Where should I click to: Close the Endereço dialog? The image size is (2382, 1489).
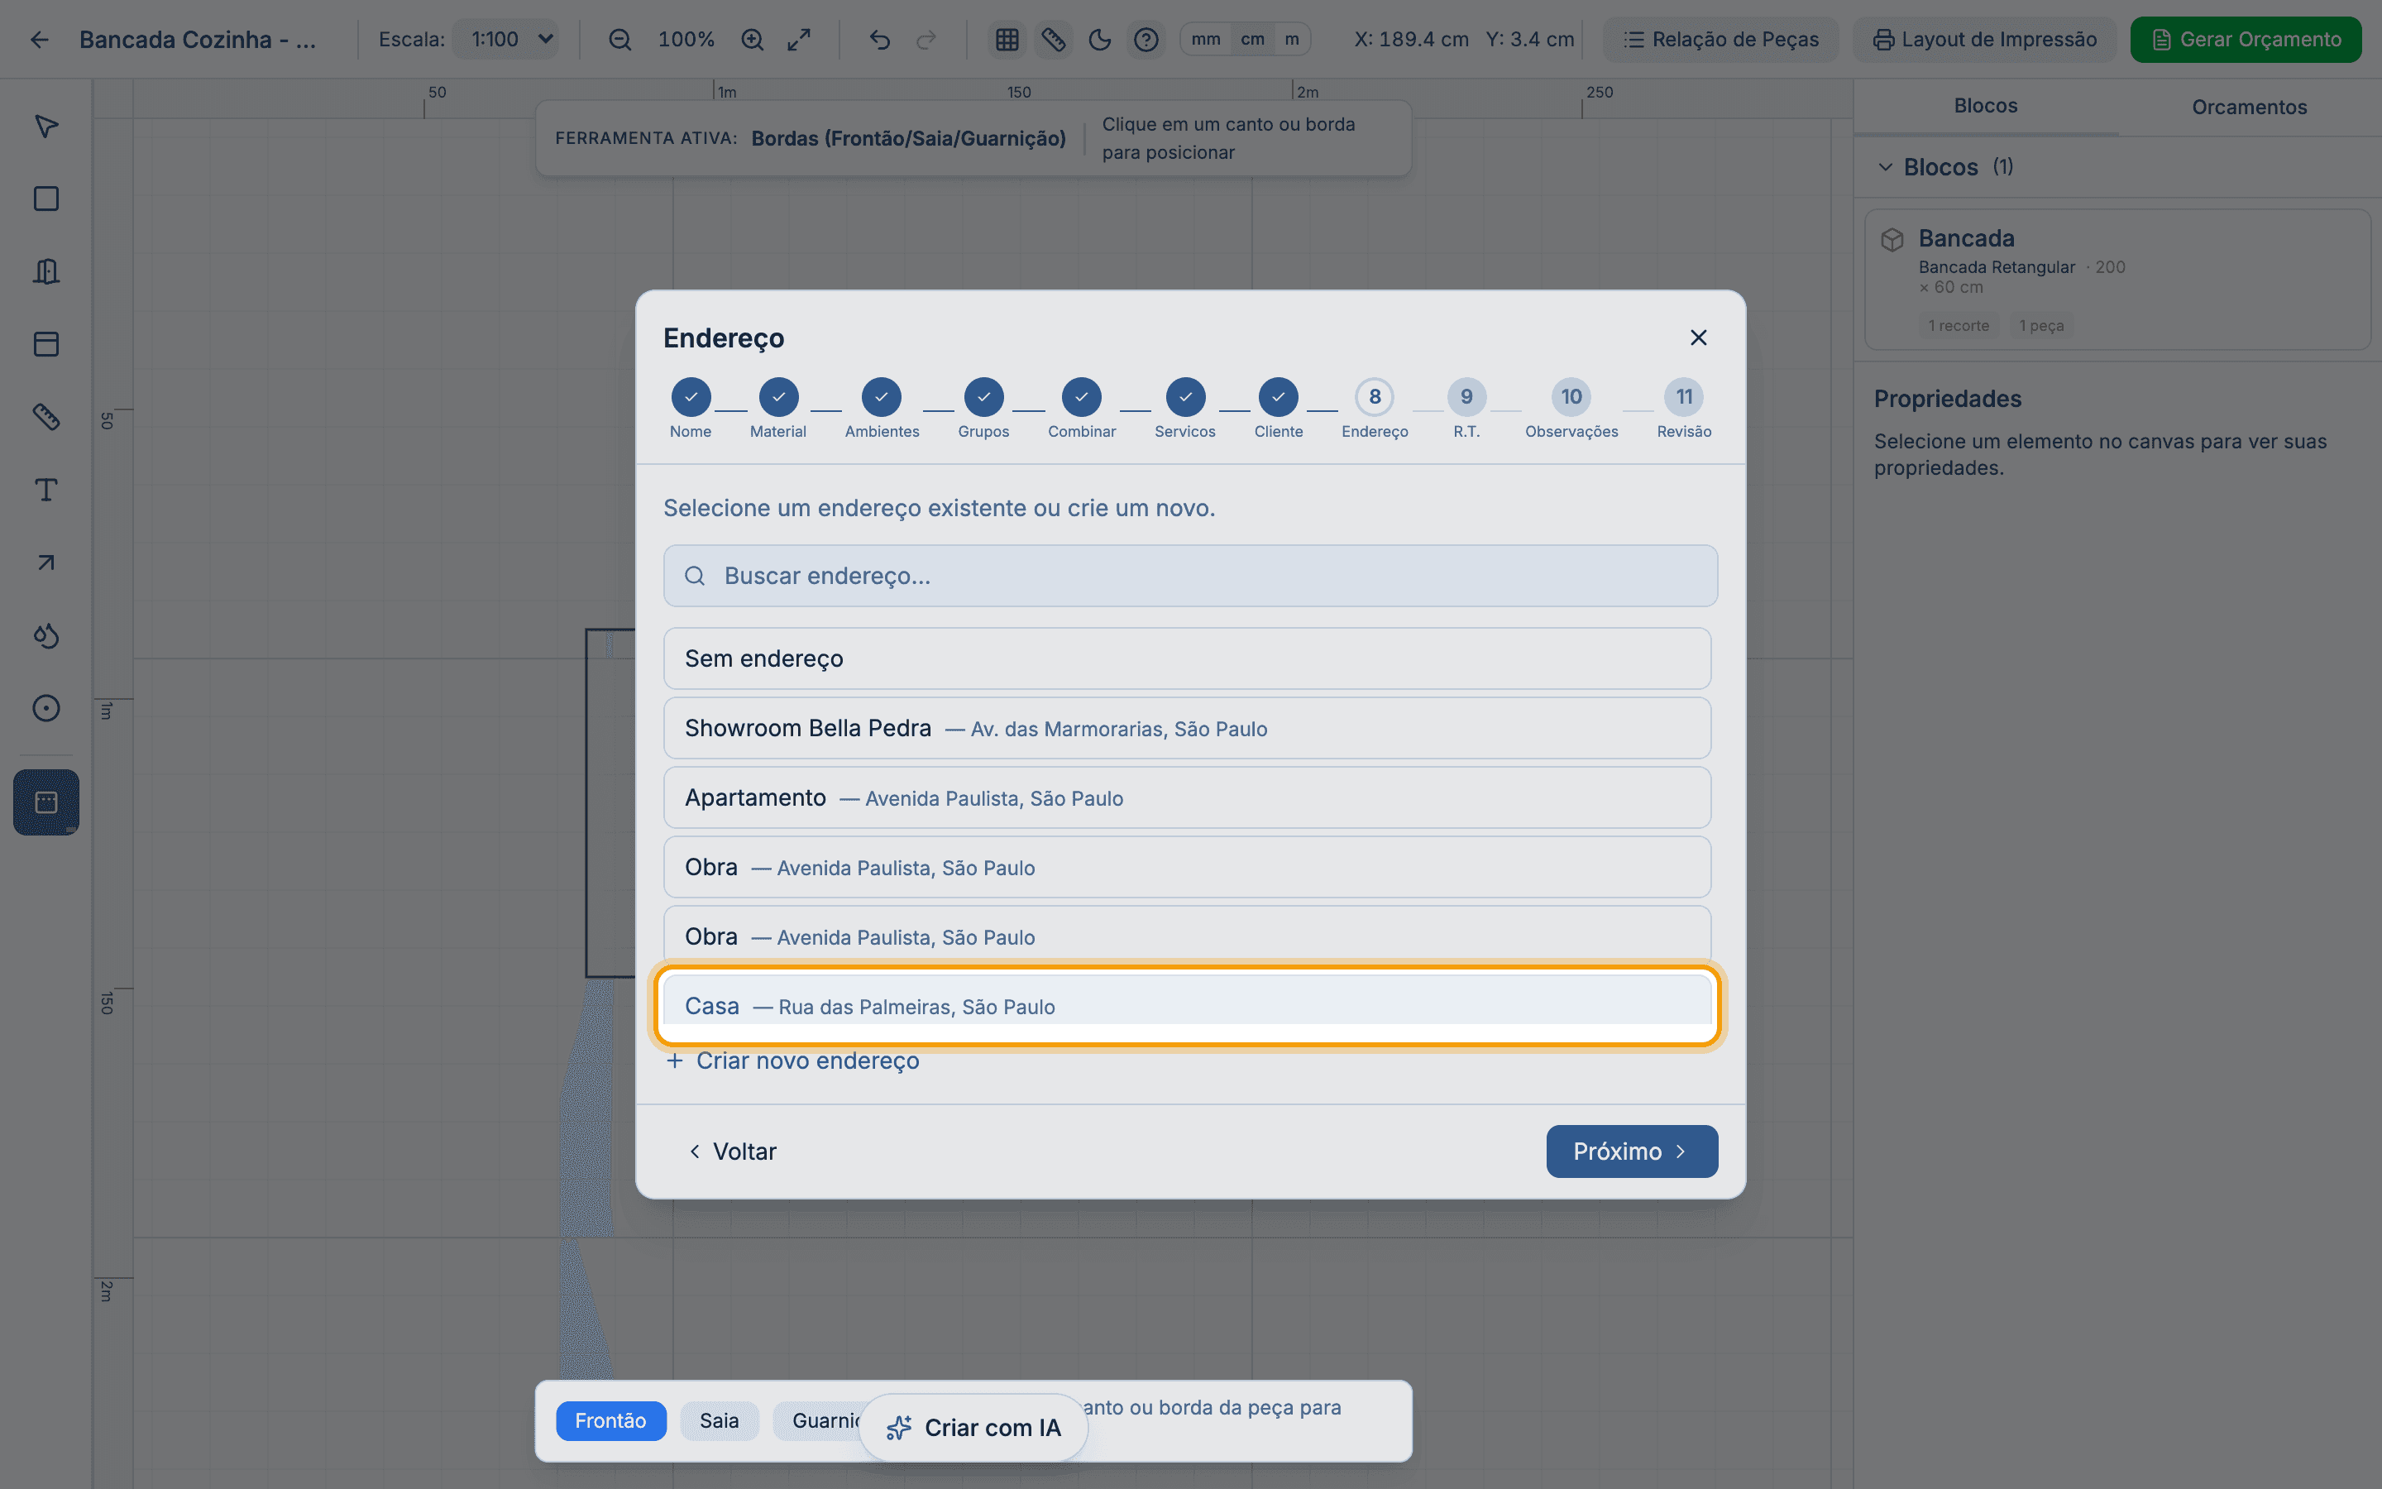coord(1698,338)
